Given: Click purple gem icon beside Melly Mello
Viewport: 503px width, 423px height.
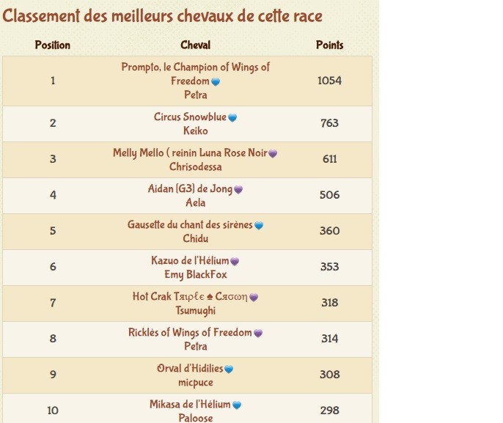Looking at the screenshot, I should (x=273, y=154).
